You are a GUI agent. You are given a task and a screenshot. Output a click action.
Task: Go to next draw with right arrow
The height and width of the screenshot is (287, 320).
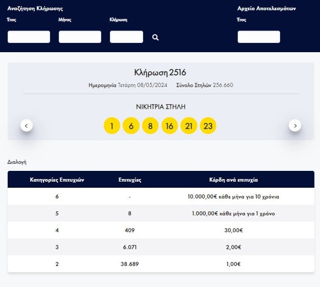pos(295,126)
